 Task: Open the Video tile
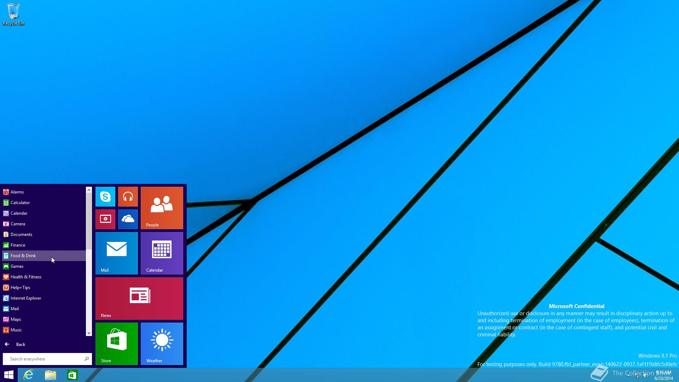tap(105, 219)
